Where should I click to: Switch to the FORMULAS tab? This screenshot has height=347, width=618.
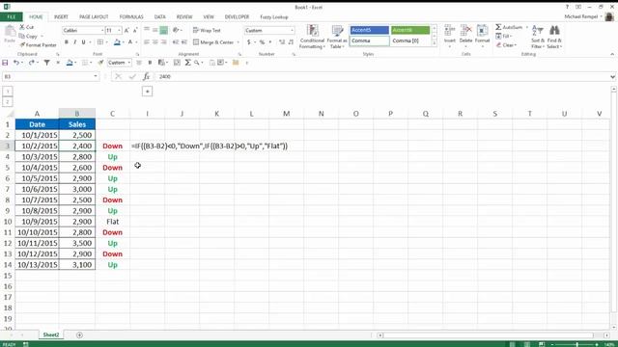[x=131, y=17]
